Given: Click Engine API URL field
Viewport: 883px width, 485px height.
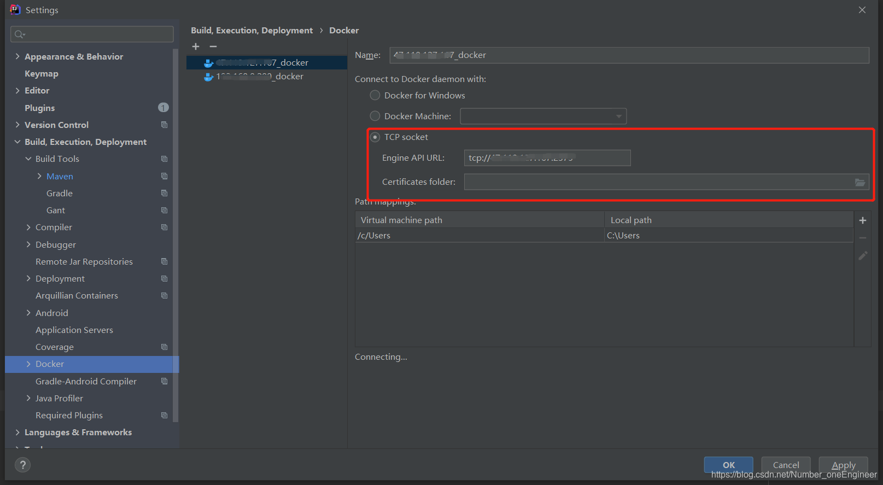Looking at the screenshot, I should tap(547, 158).
